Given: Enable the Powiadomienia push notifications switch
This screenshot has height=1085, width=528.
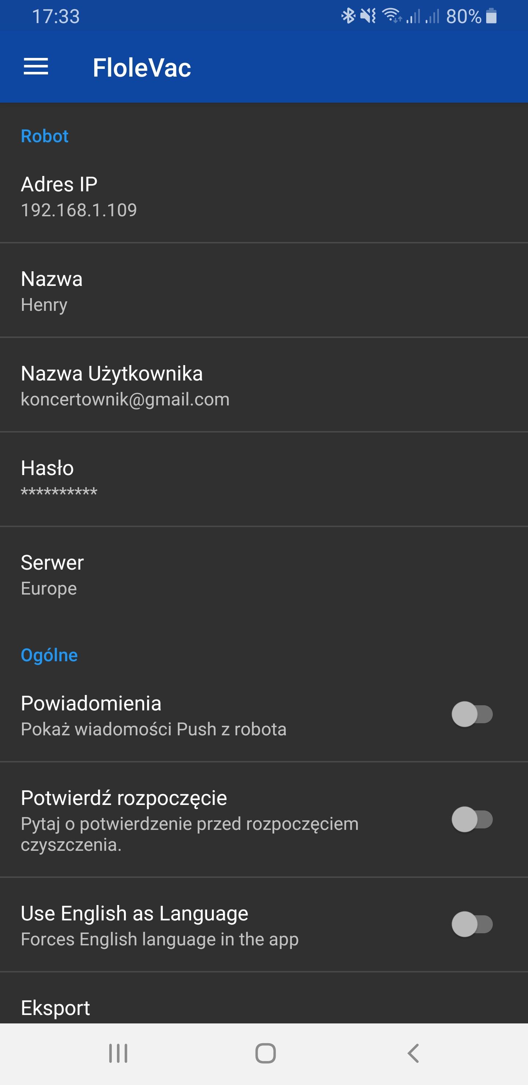Looking at the screenshot, I should [472, 714].
